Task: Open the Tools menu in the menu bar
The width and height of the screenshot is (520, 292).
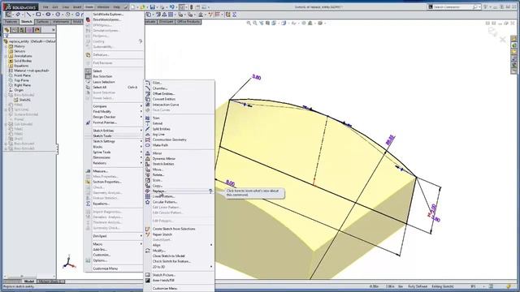Action: pos(89,7)
